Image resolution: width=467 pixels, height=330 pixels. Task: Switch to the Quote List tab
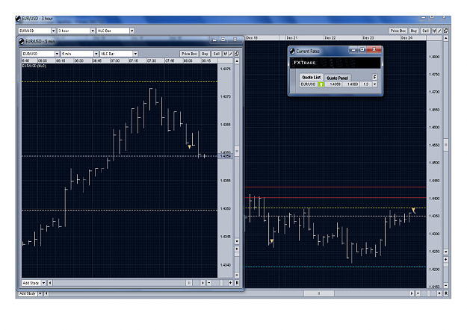point(312,78)
